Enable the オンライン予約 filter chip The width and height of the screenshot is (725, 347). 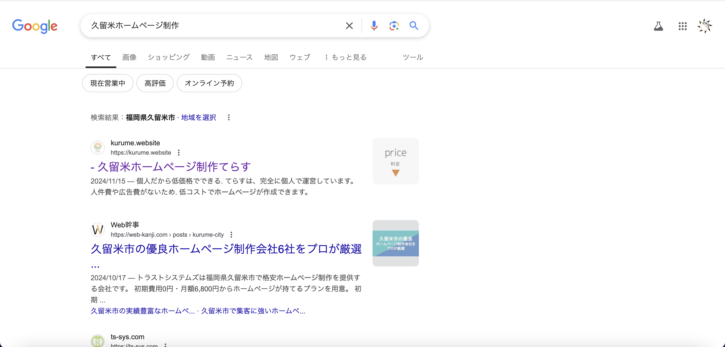coord(209,83)
